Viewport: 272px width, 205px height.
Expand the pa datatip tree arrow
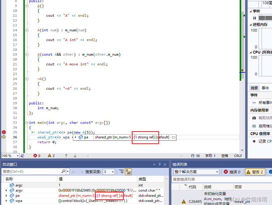(76, 137)
